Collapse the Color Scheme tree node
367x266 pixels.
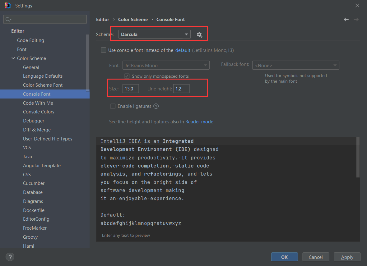[x=13, y=58]
